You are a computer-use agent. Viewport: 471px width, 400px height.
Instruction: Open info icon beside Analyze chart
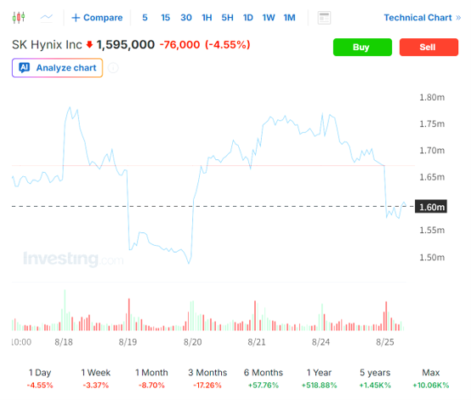[x=113, y=68]
